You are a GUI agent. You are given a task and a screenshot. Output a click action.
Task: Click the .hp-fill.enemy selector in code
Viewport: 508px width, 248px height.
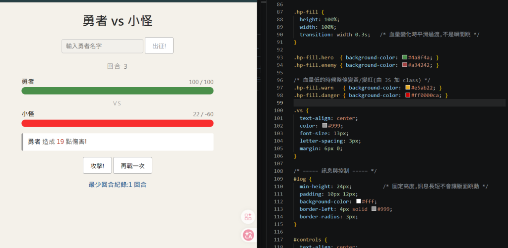[315, 65]
